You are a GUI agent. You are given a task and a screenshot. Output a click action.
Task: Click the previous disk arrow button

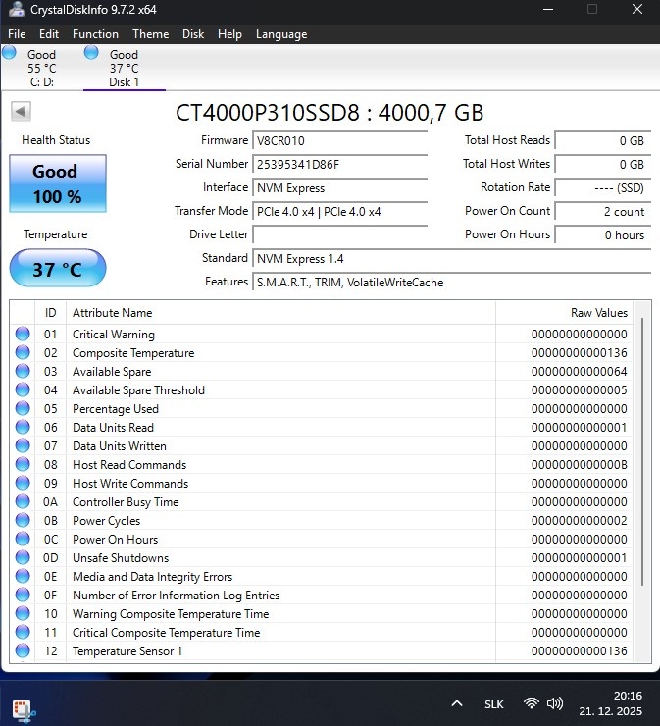[21, 111]
